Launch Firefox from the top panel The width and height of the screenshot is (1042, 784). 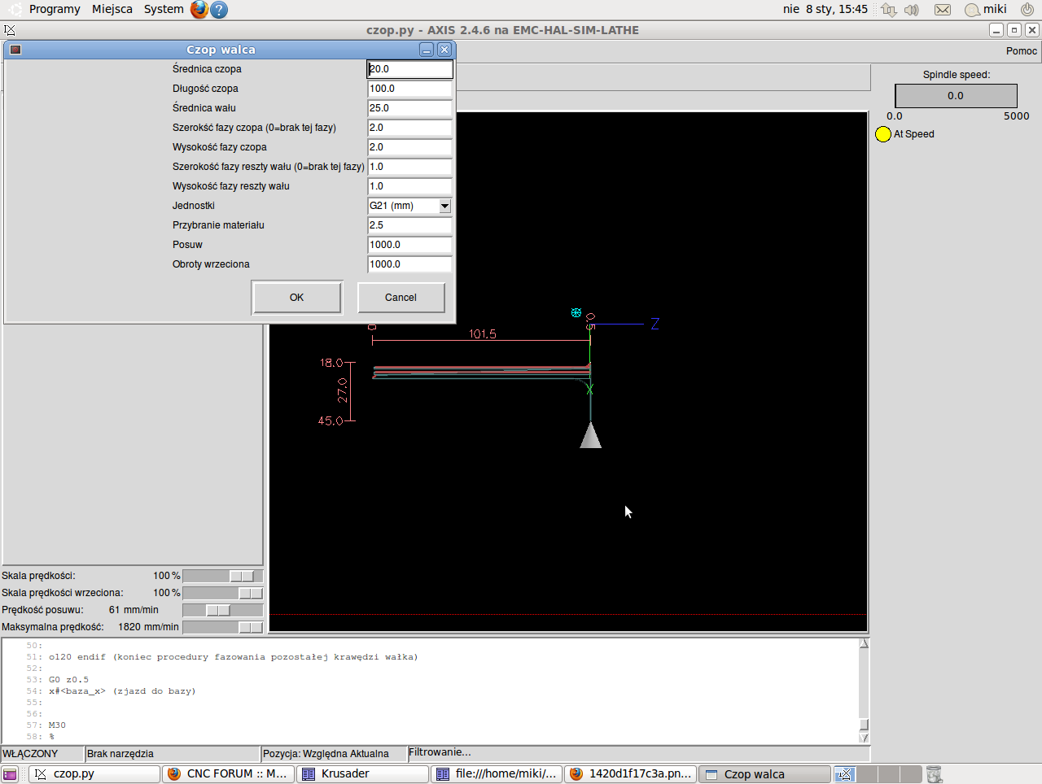[x=199, y=10]
